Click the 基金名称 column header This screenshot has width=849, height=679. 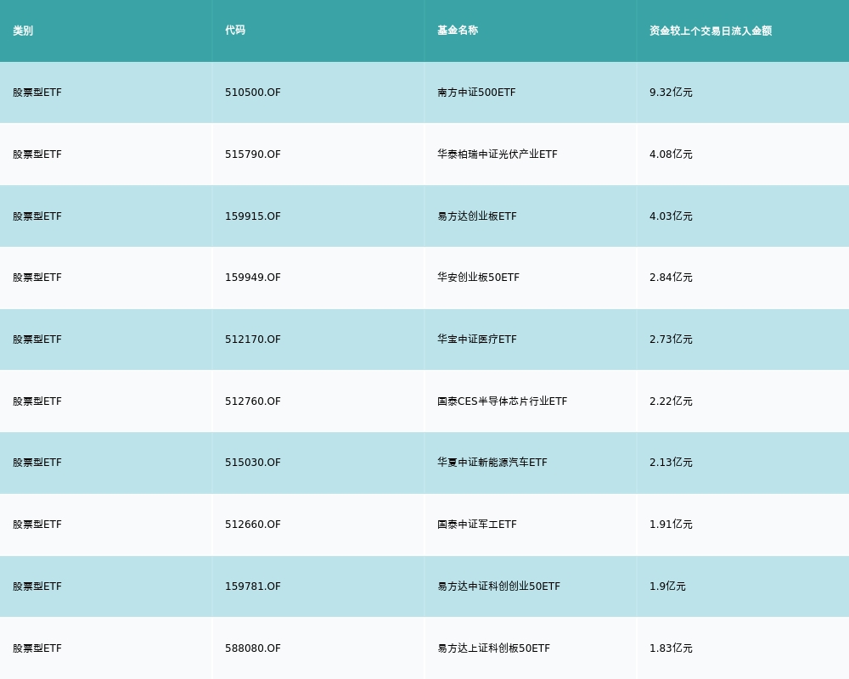(458, 31)
